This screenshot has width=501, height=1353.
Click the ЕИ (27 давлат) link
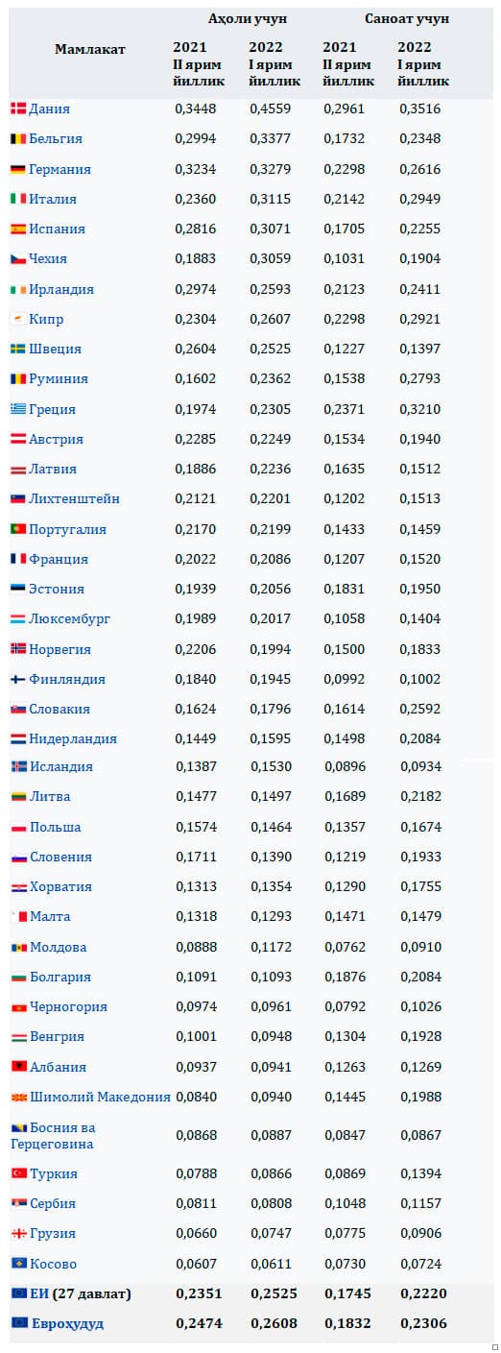coord(81,1293)
